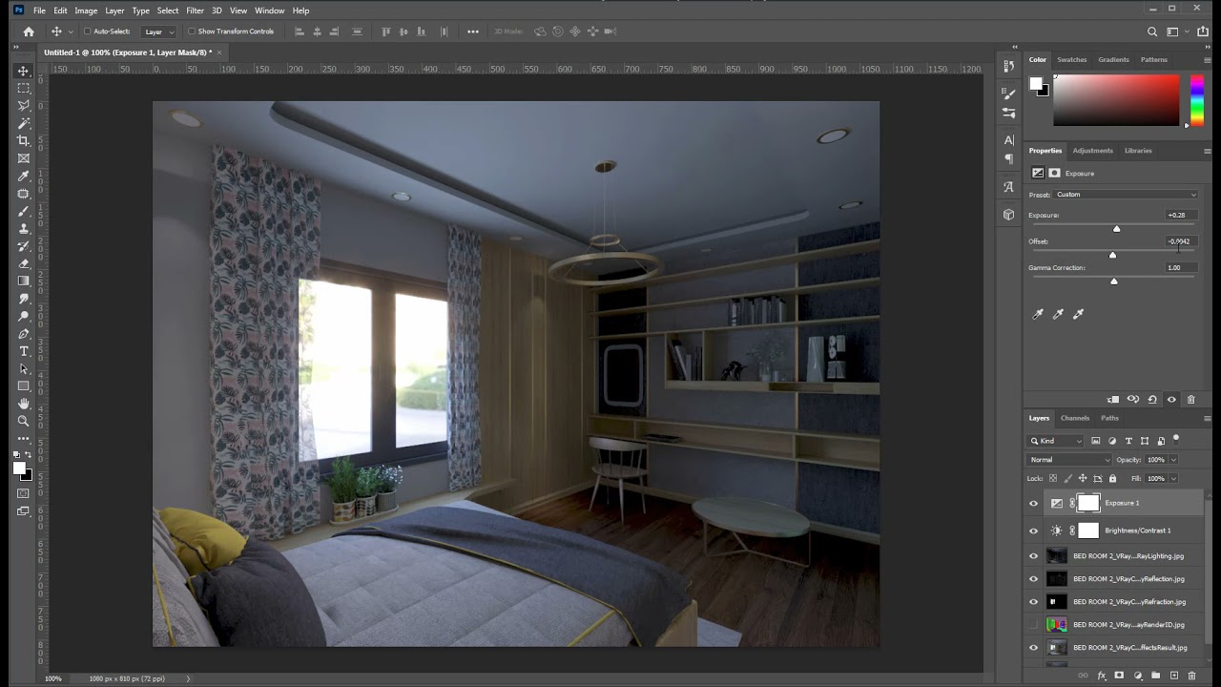Select the Hand tool
The width and height of the screenshot is (1221, 687).
tap(24, 404)
